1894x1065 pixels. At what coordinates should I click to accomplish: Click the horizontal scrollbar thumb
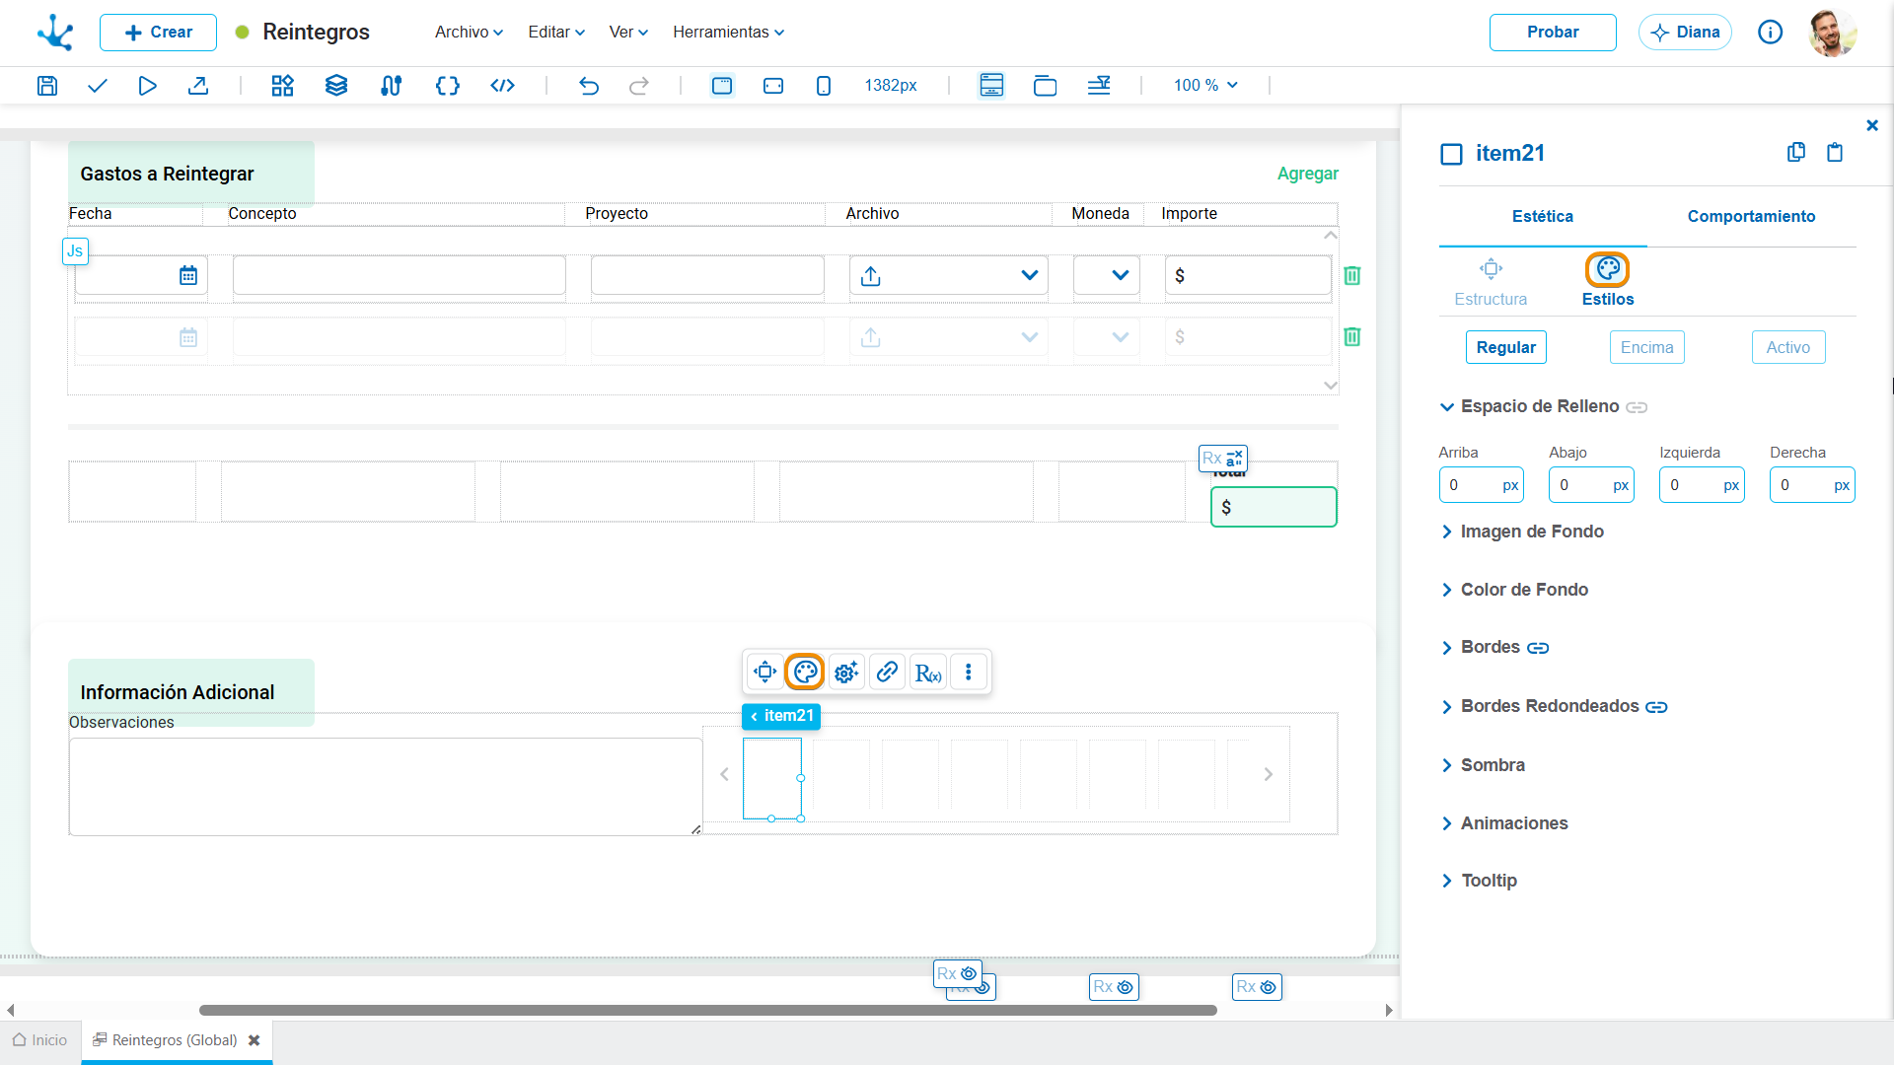(708, 1010)
